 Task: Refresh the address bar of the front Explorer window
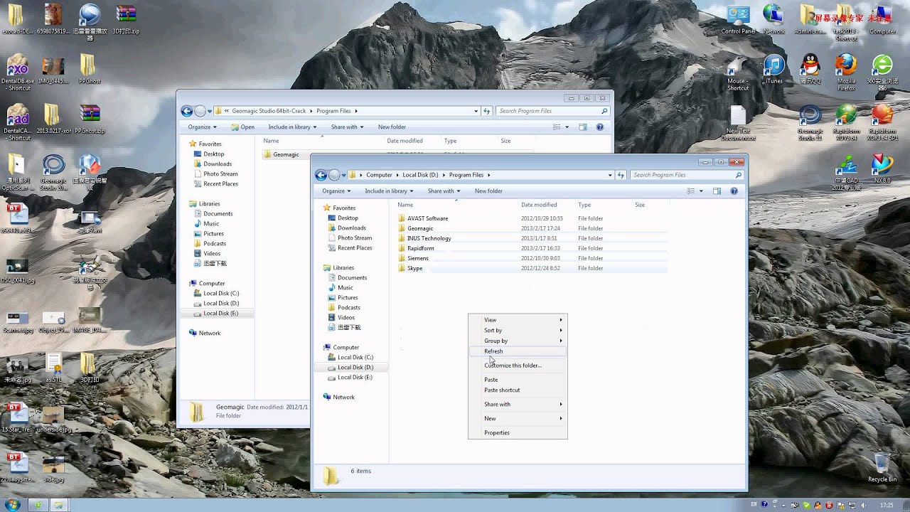click(621, 175)
